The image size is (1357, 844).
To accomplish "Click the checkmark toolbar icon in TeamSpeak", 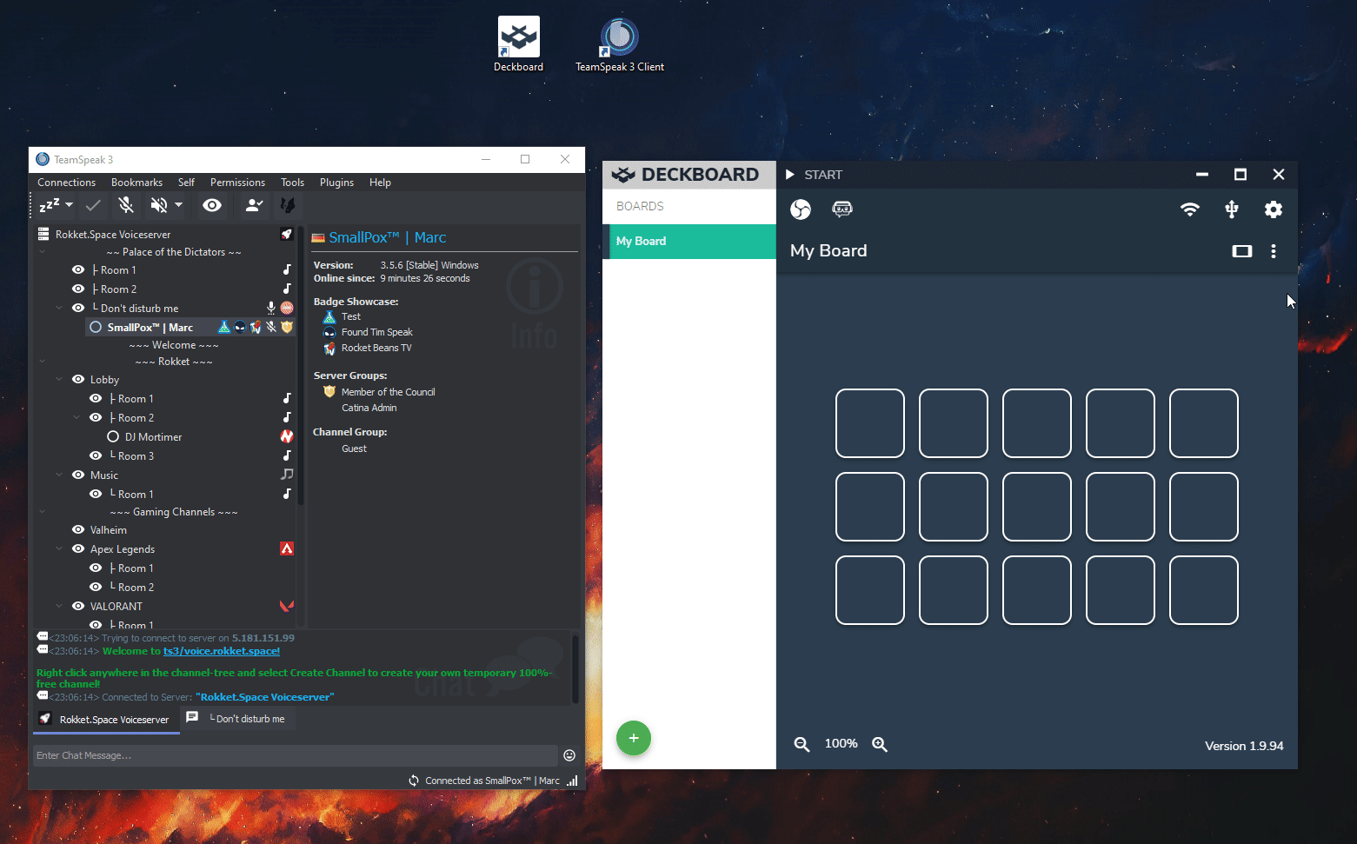I will point(93,205).
